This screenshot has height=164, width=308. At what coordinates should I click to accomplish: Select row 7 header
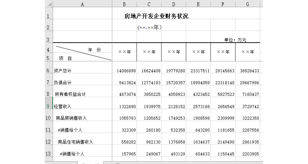pos(49,79)
